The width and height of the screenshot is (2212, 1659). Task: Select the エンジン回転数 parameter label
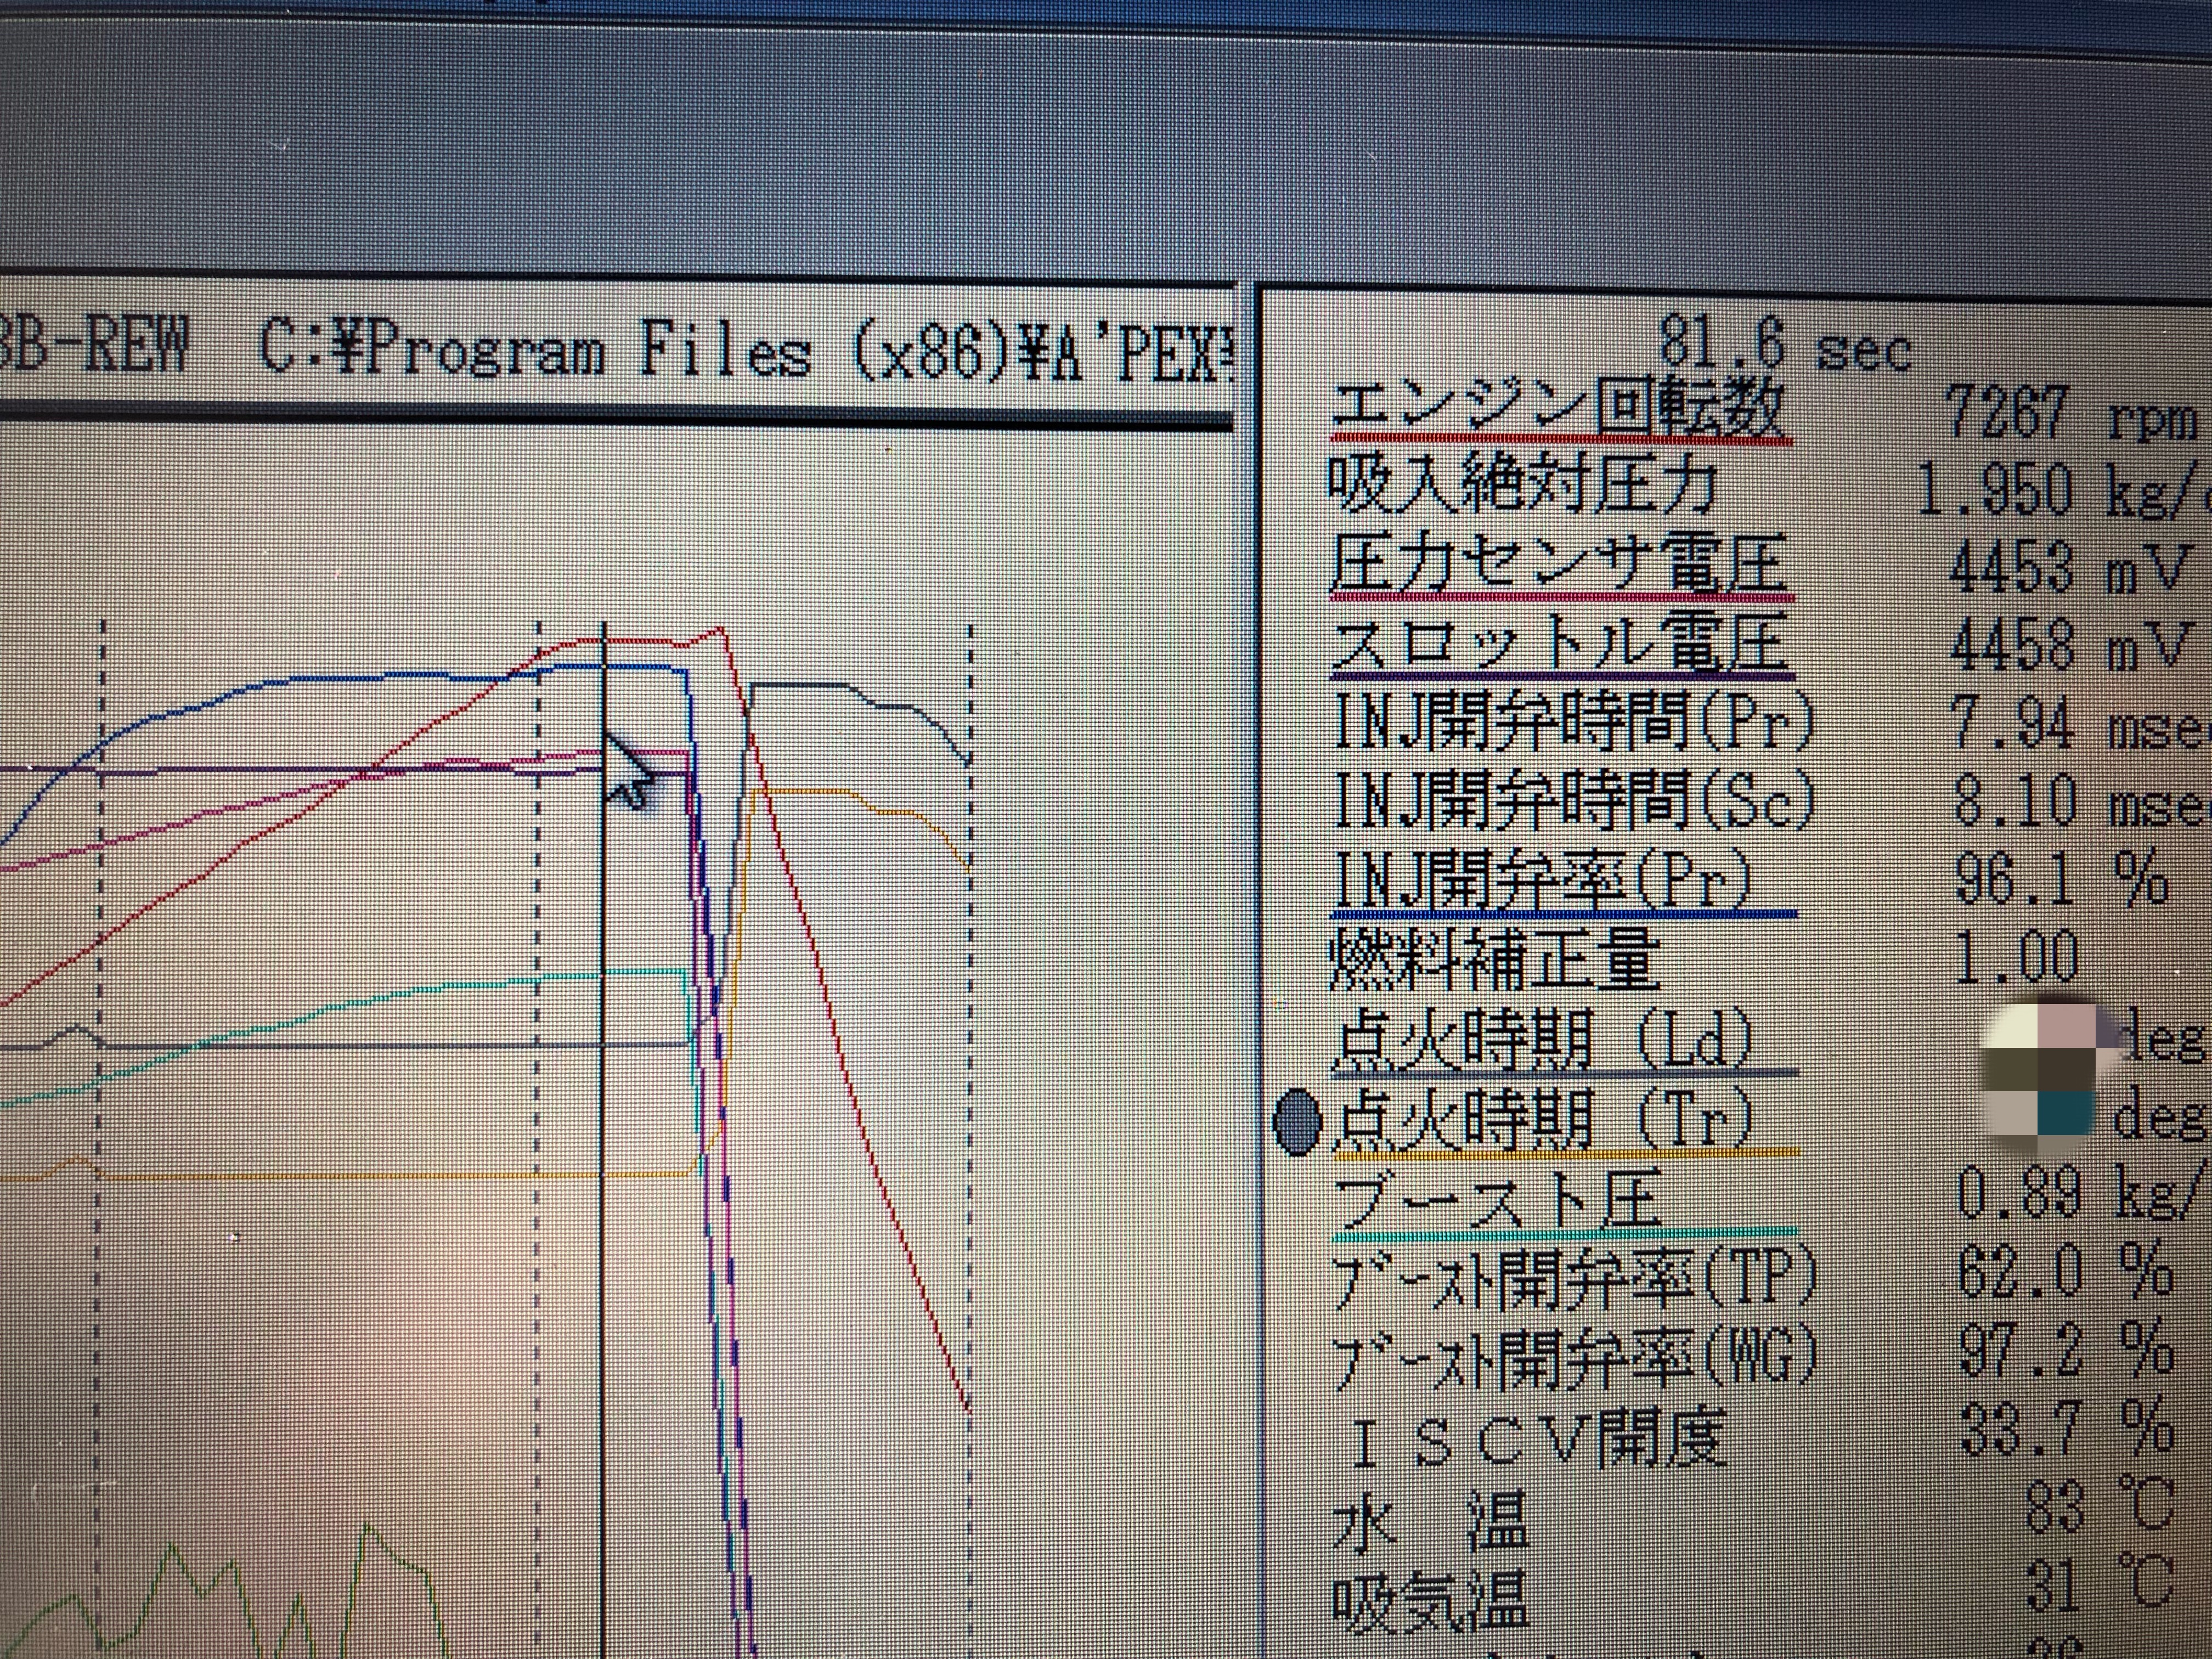click(x=1558, y=408)
